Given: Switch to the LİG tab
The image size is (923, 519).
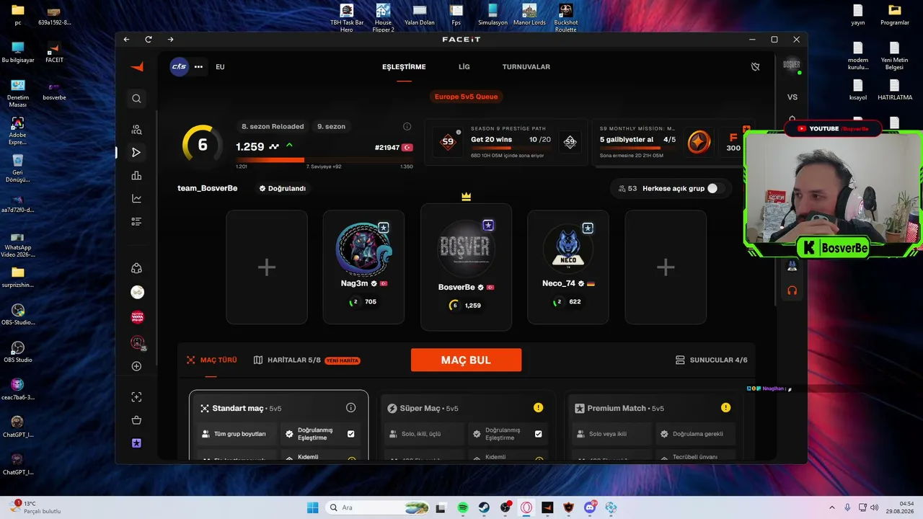Looking at the screenshot, I should point(464,67).
